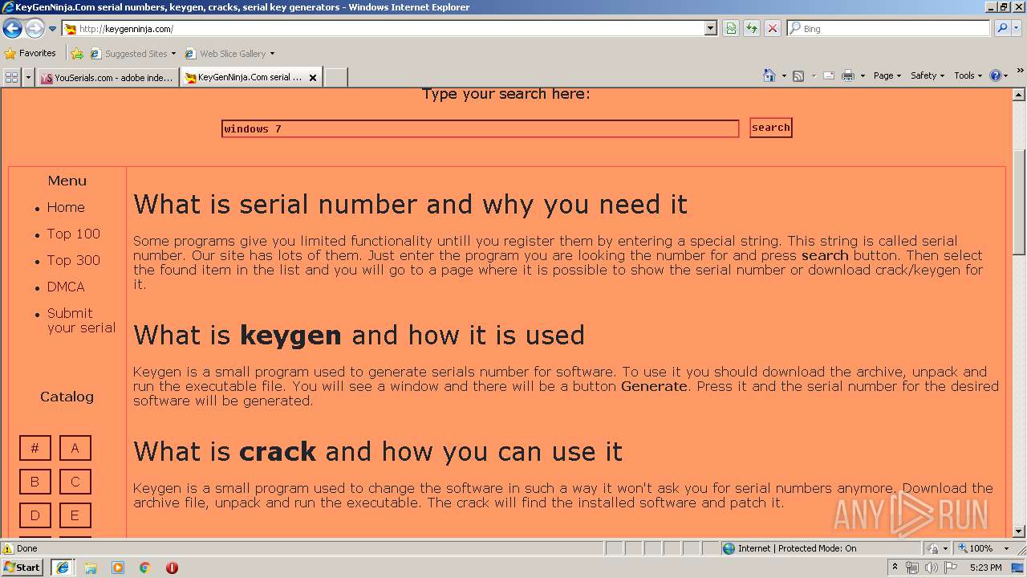Open the Safety menu

point(928,75)
